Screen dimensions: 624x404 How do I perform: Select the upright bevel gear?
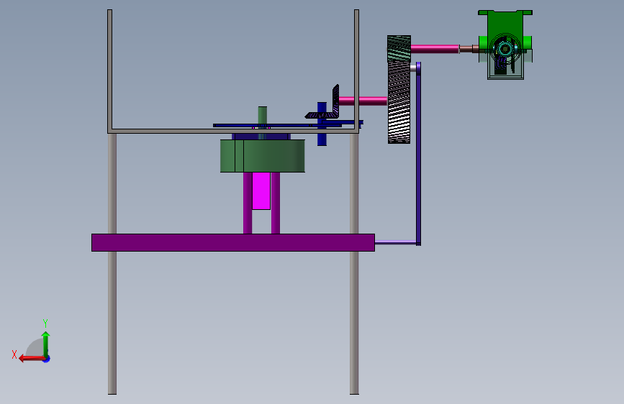335,99
